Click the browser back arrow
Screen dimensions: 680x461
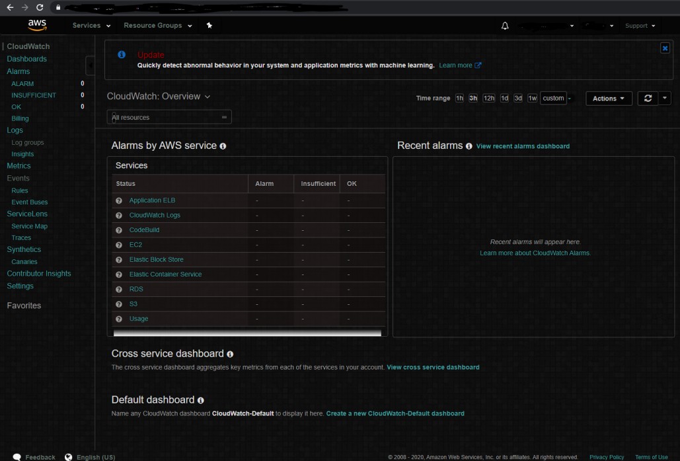click(10, 7)
